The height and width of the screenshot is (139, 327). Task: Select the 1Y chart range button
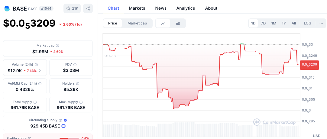click(284, 23)
